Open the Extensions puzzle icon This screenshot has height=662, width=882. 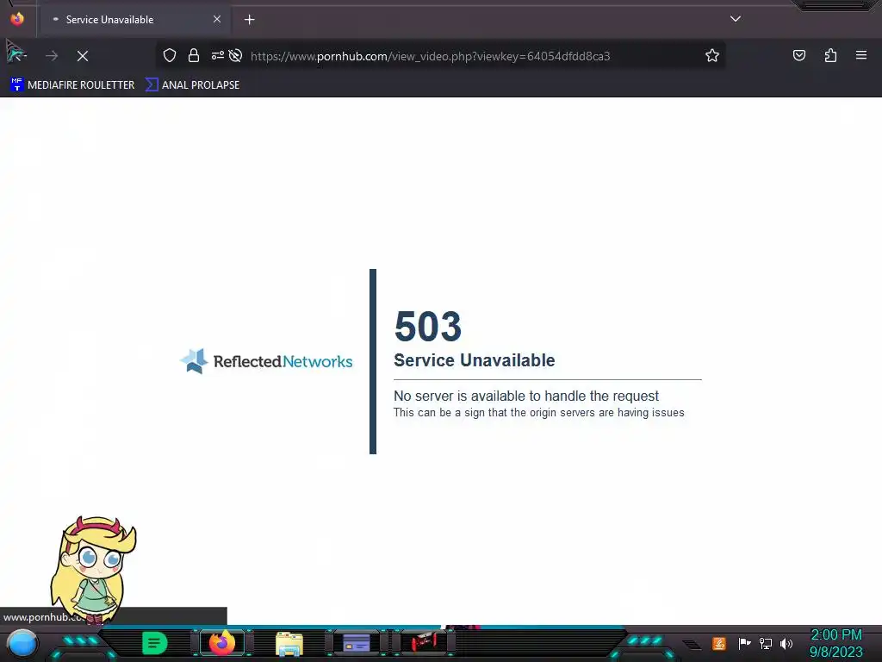[x=830, y=55]
